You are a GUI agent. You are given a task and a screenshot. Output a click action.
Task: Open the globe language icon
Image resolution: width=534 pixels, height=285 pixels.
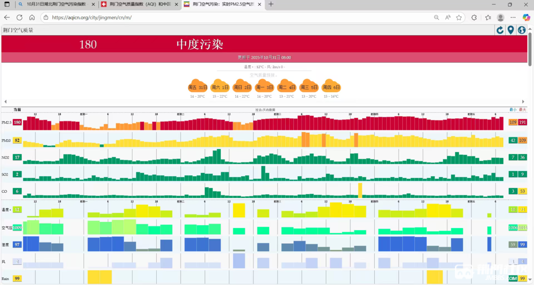point(522,30)
